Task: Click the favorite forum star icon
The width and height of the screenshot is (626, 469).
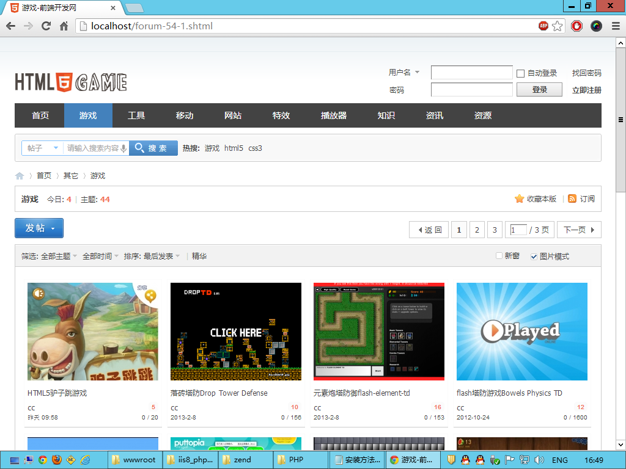Action: tap(519, 198)
